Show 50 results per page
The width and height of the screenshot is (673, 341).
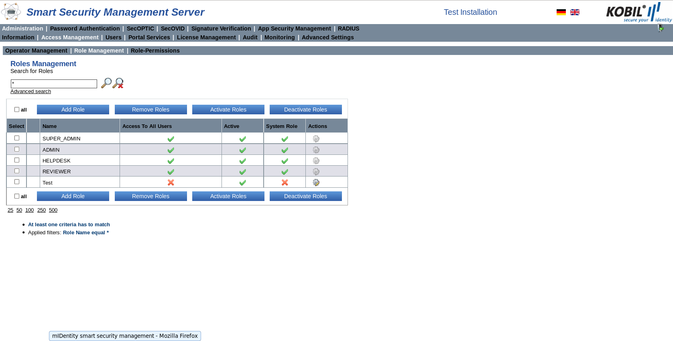[19, 210]
